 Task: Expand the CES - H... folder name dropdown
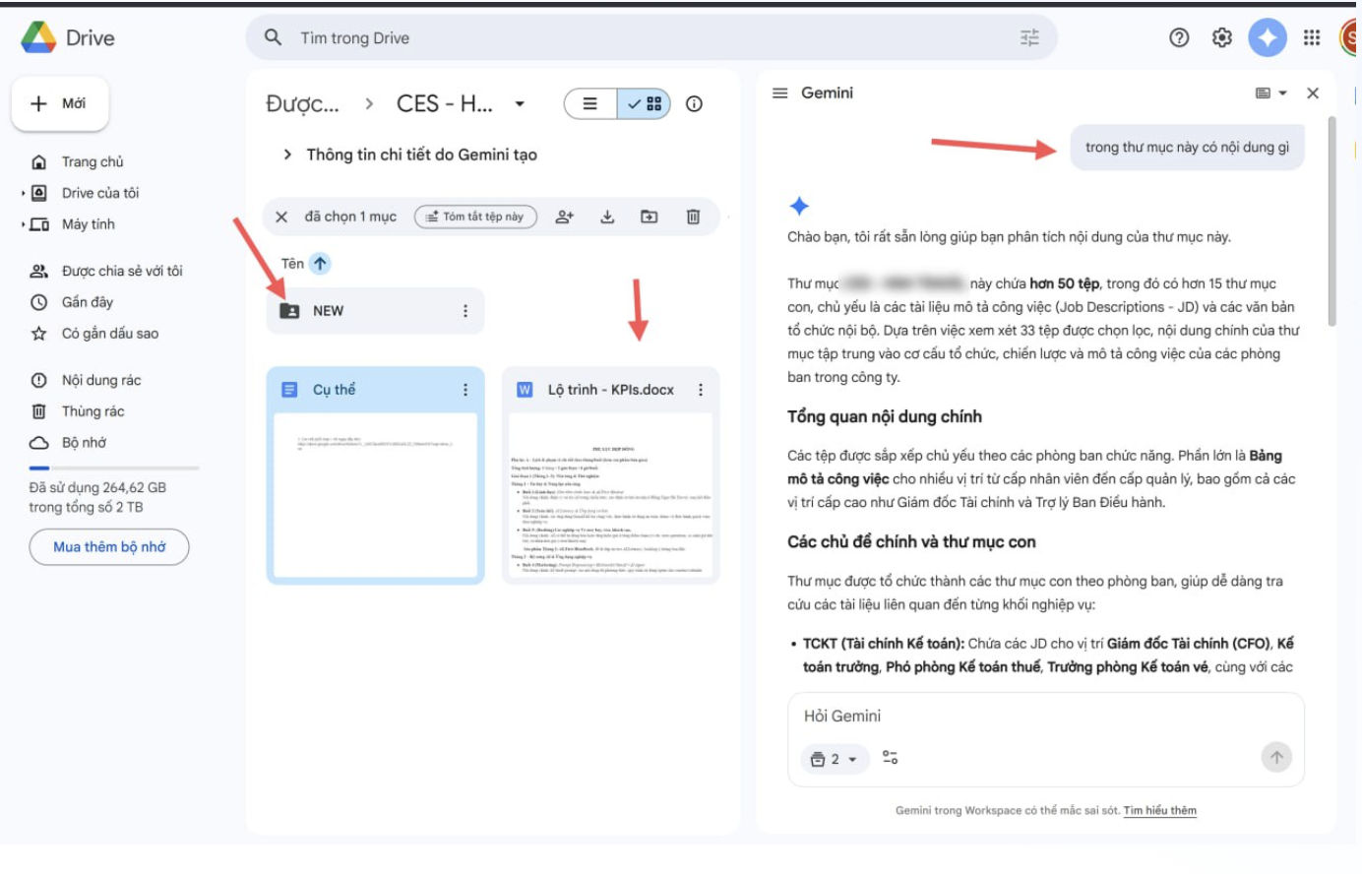pyautogui.click(x=520, y=103)
